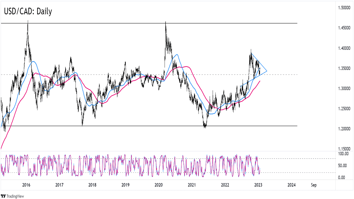Click the 2020 price spike peak
This screenshot has height=199, width=354.
pyautogui.click(x=165, y=22)
